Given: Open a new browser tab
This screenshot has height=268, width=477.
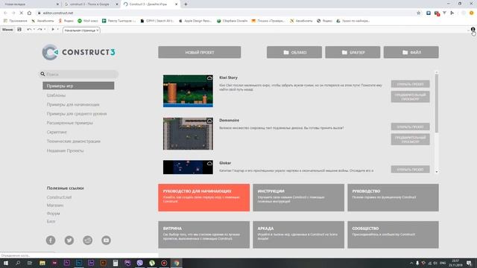Looking at the screenshot, I should point(186,4).
